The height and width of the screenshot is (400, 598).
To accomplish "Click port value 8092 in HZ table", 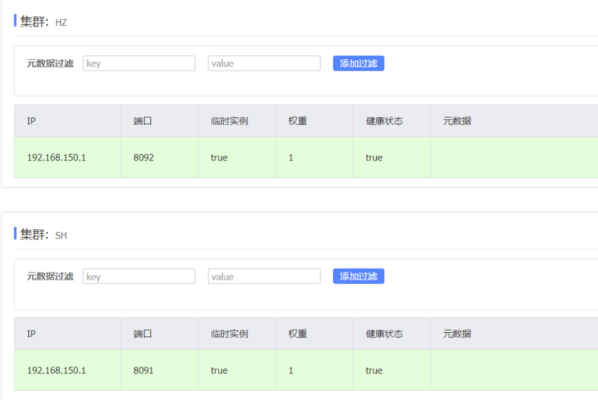I will pos(143,157).
